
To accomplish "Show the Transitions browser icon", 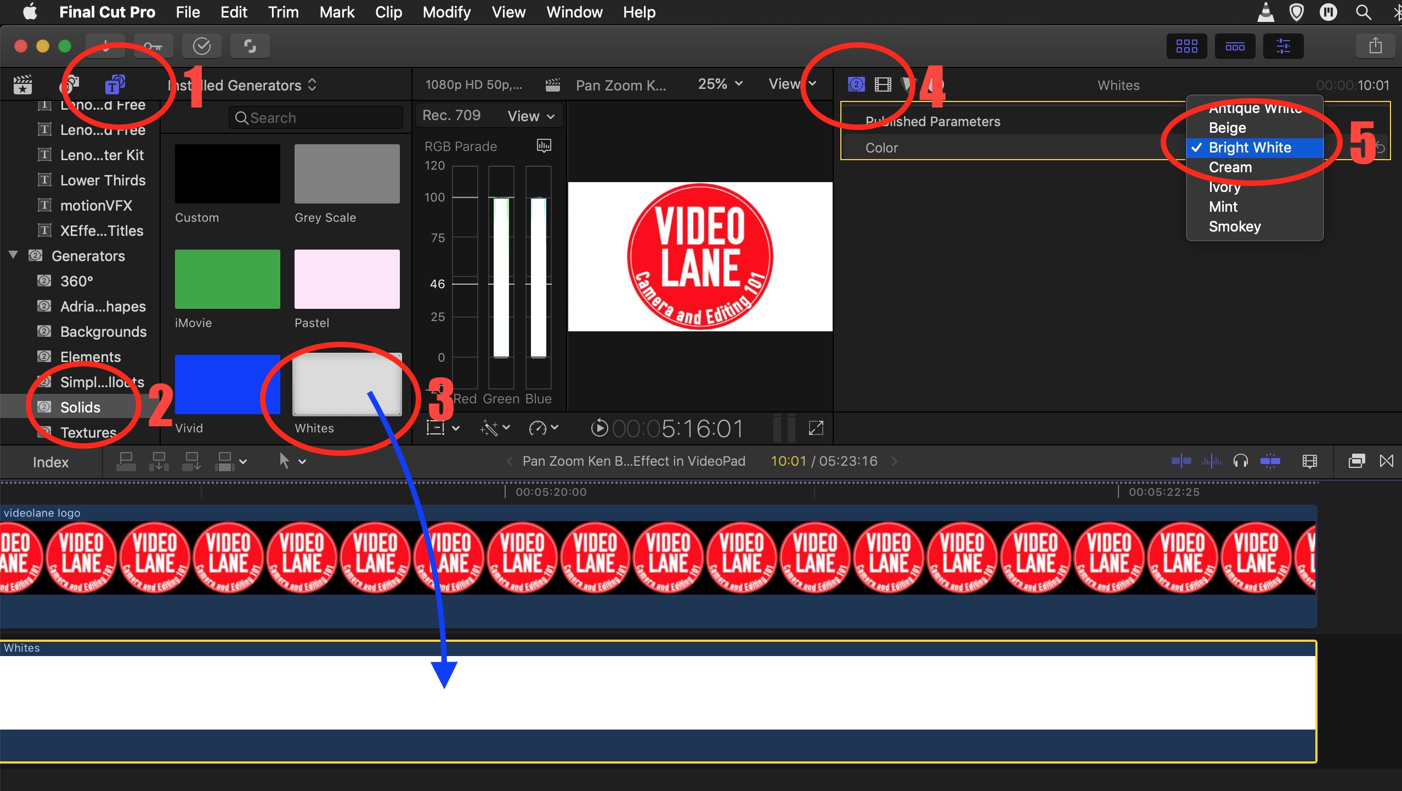I will pos(1386,461).
